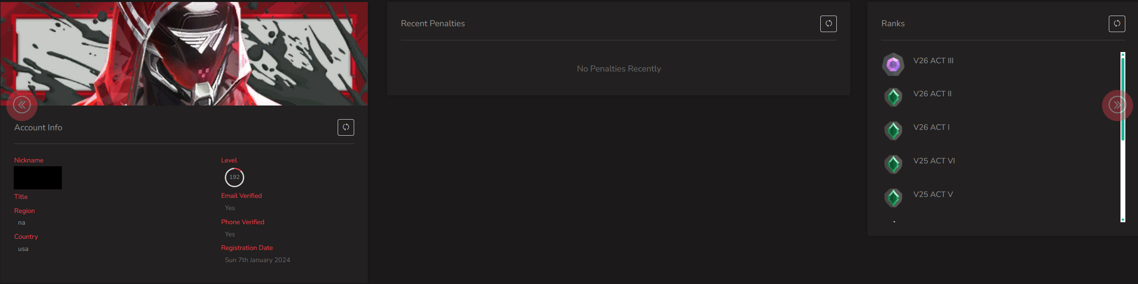Click the redacted nickname field
Image resolution: width=1138 pixels, height=284 pixels.
(x=38, y=178)
